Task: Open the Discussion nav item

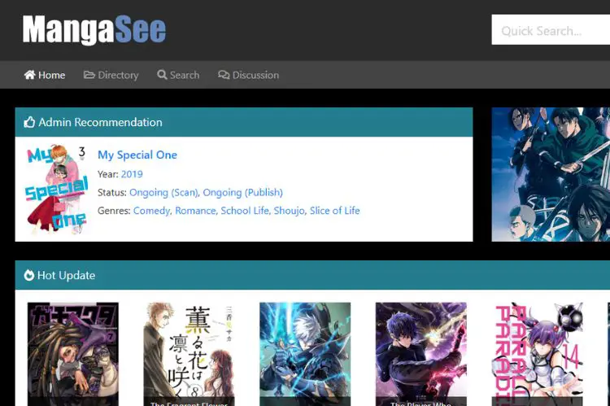Action: (x=248, y=75)
